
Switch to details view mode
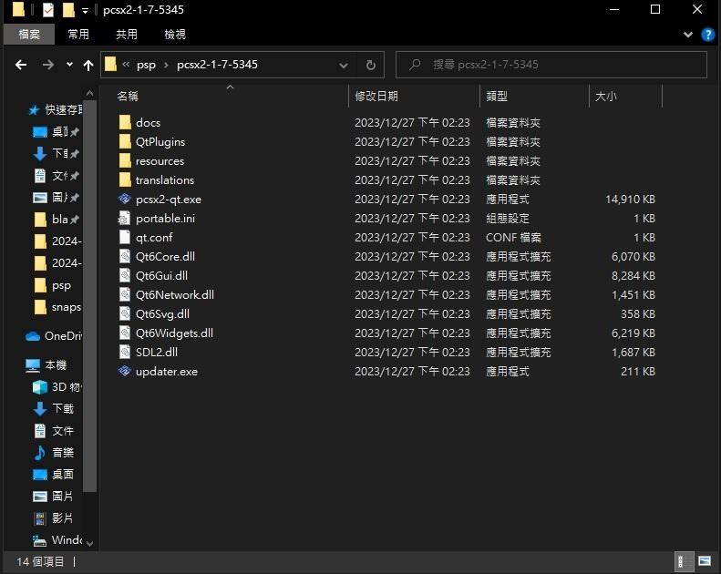(x=683, y=561)
